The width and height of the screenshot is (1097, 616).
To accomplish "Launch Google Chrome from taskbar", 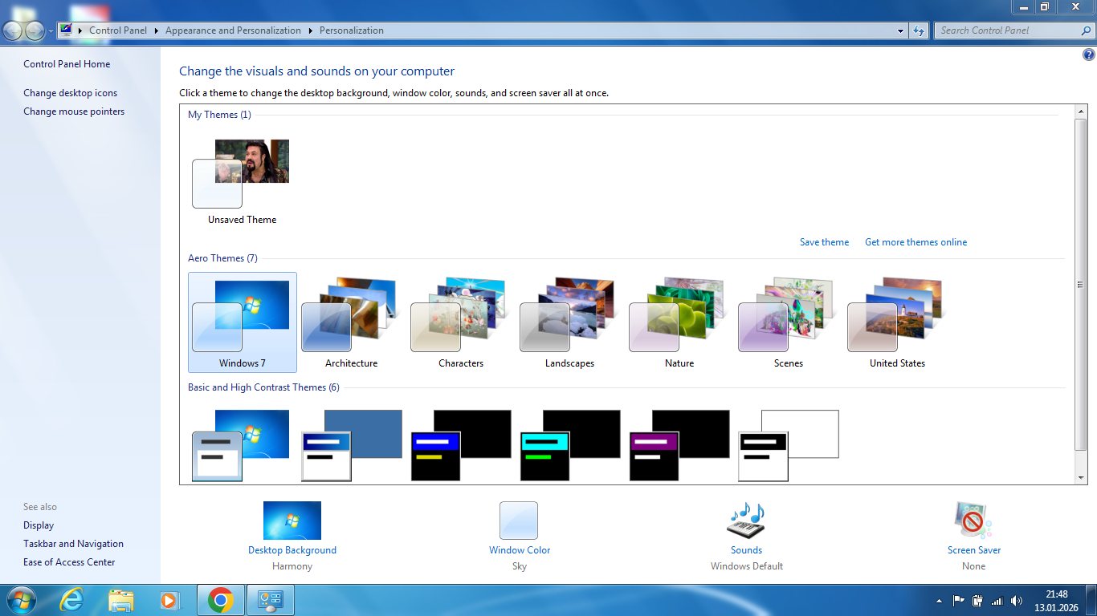I will 220,600.
